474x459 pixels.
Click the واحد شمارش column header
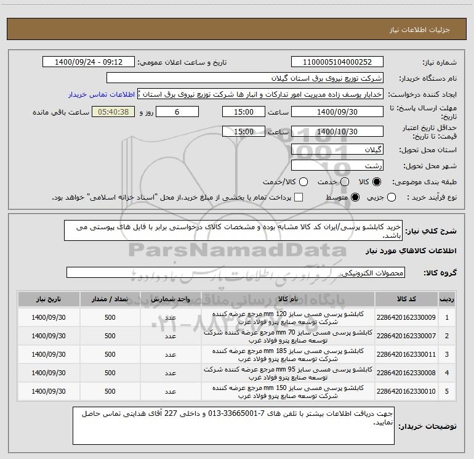171,299
